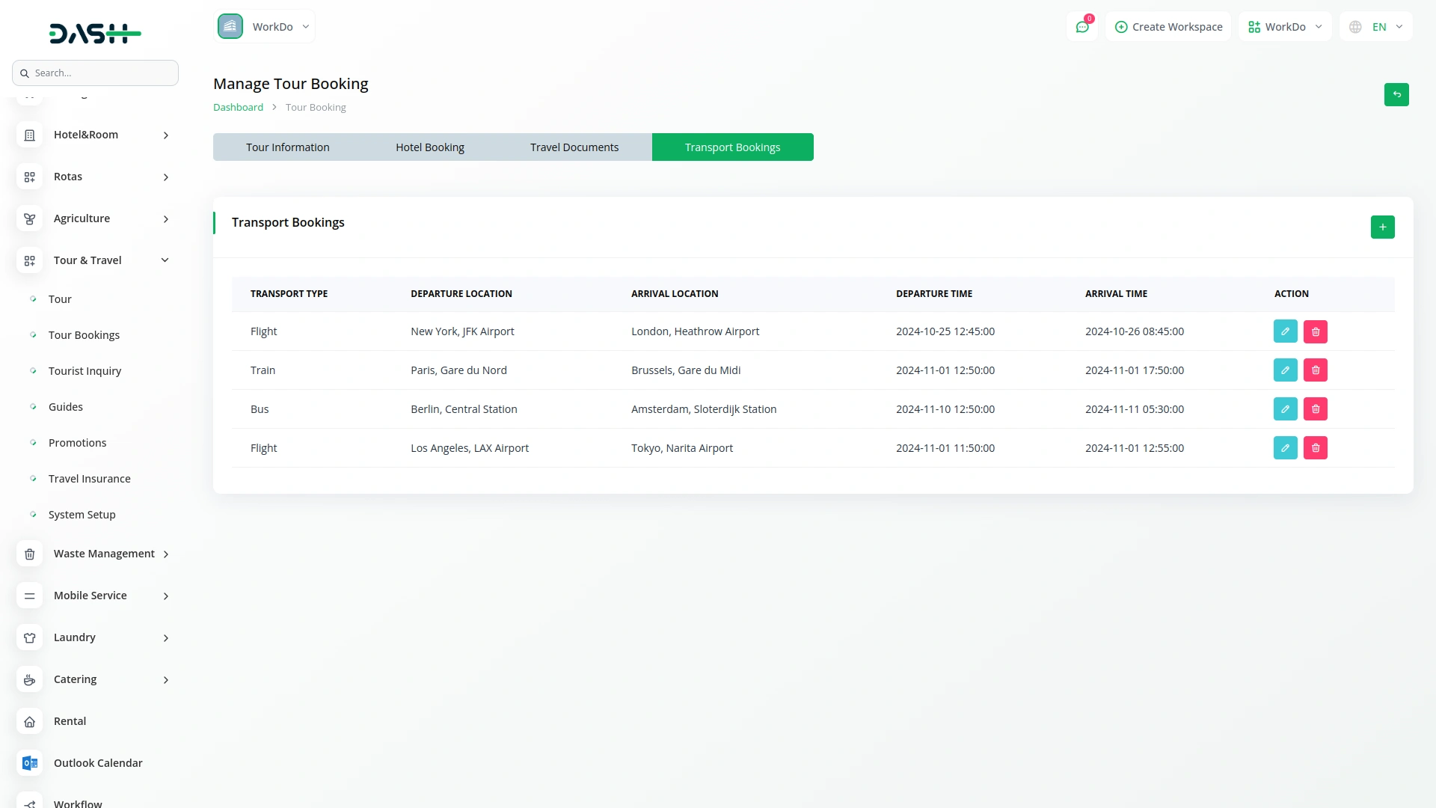Image resolution: width=1436 pixels, height=808 pixels.
Task: Edit the Berlin bus booking
Action: (1285, 409)
